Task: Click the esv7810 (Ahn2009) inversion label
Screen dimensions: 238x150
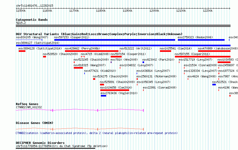Action: pos(124,60)
